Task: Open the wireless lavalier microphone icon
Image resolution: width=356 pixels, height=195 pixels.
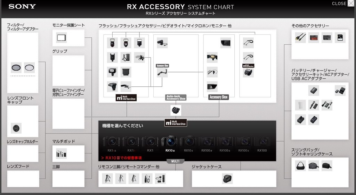Action: pyautogui.click(x=212, y=72)
